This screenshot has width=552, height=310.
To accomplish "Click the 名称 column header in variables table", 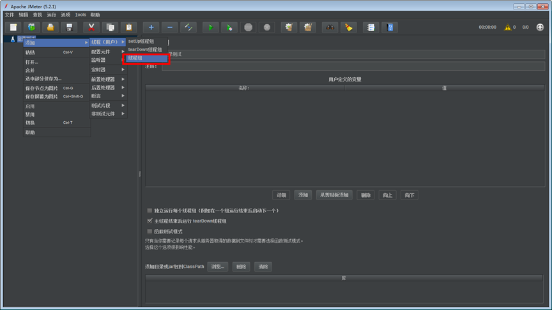I will 245,88.
